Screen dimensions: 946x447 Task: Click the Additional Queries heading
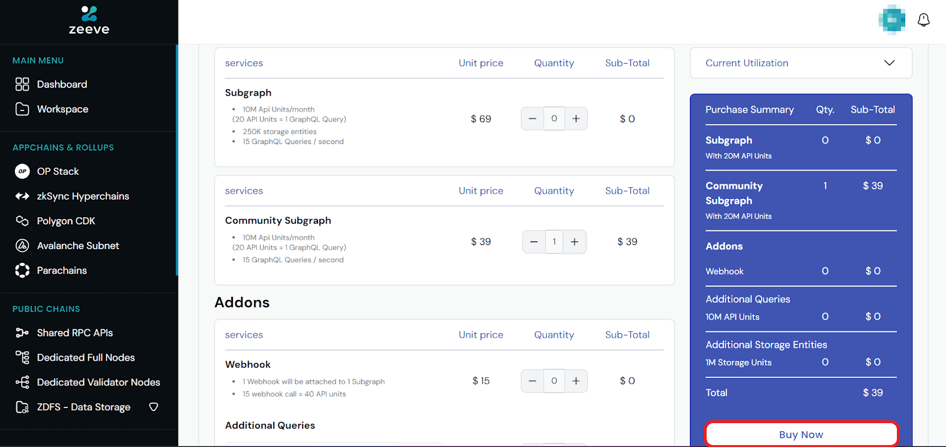pyautogui.click(x=270, y=425)
